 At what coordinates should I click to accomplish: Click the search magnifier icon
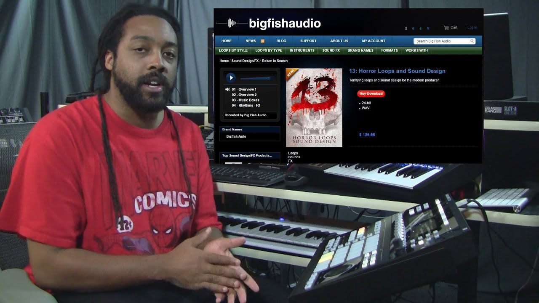tap(472, 41)
